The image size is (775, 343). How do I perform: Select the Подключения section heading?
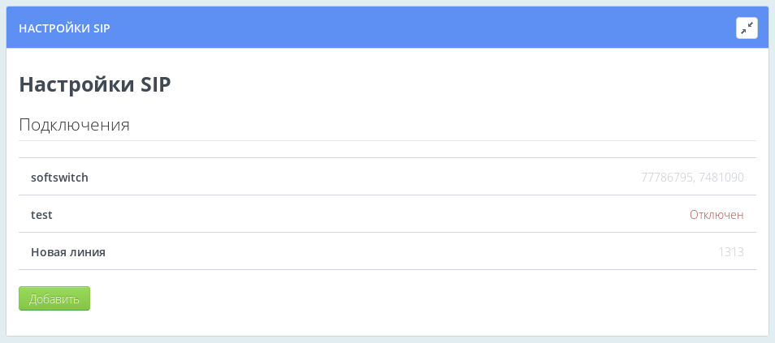point(74,125)
